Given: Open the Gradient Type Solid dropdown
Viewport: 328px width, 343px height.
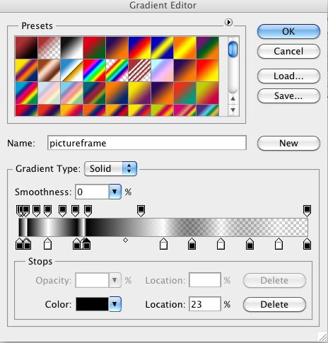Looking at the screenshot, I should point(110,168).
